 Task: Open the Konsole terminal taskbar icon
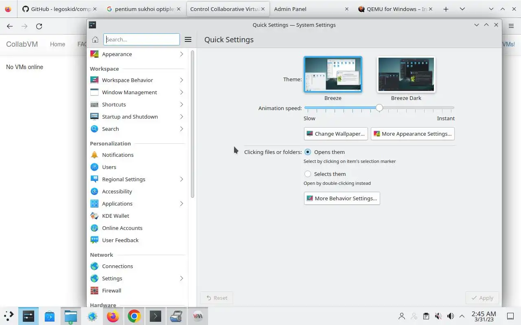(155, 316)
